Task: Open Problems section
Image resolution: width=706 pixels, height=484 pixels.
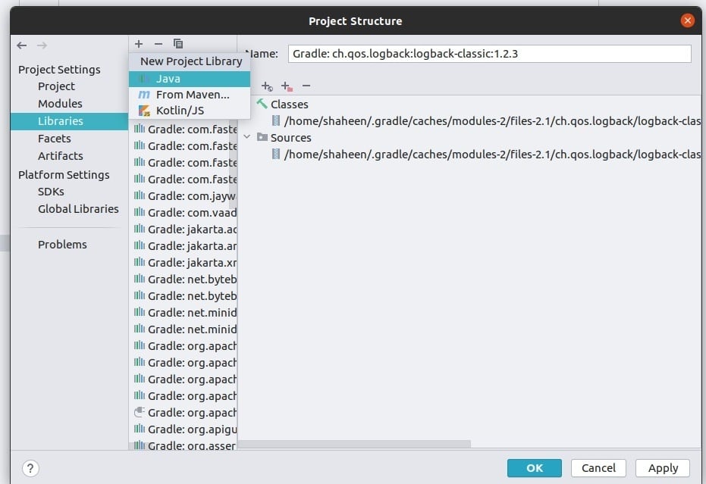Action: point(62,245)
